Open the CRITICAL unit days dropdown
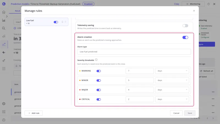 pos(172,99)
